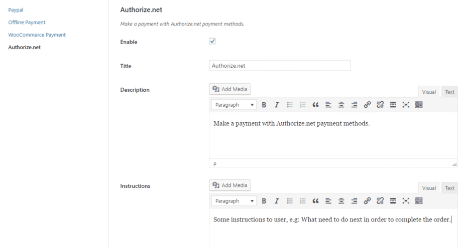The image size is (462, 247).
Task: Insert link in Description editor
Action: point(367,105)
